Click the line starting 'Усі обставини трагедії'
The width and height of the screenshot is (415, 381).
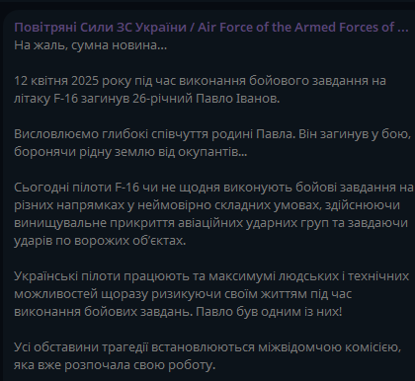207,347
